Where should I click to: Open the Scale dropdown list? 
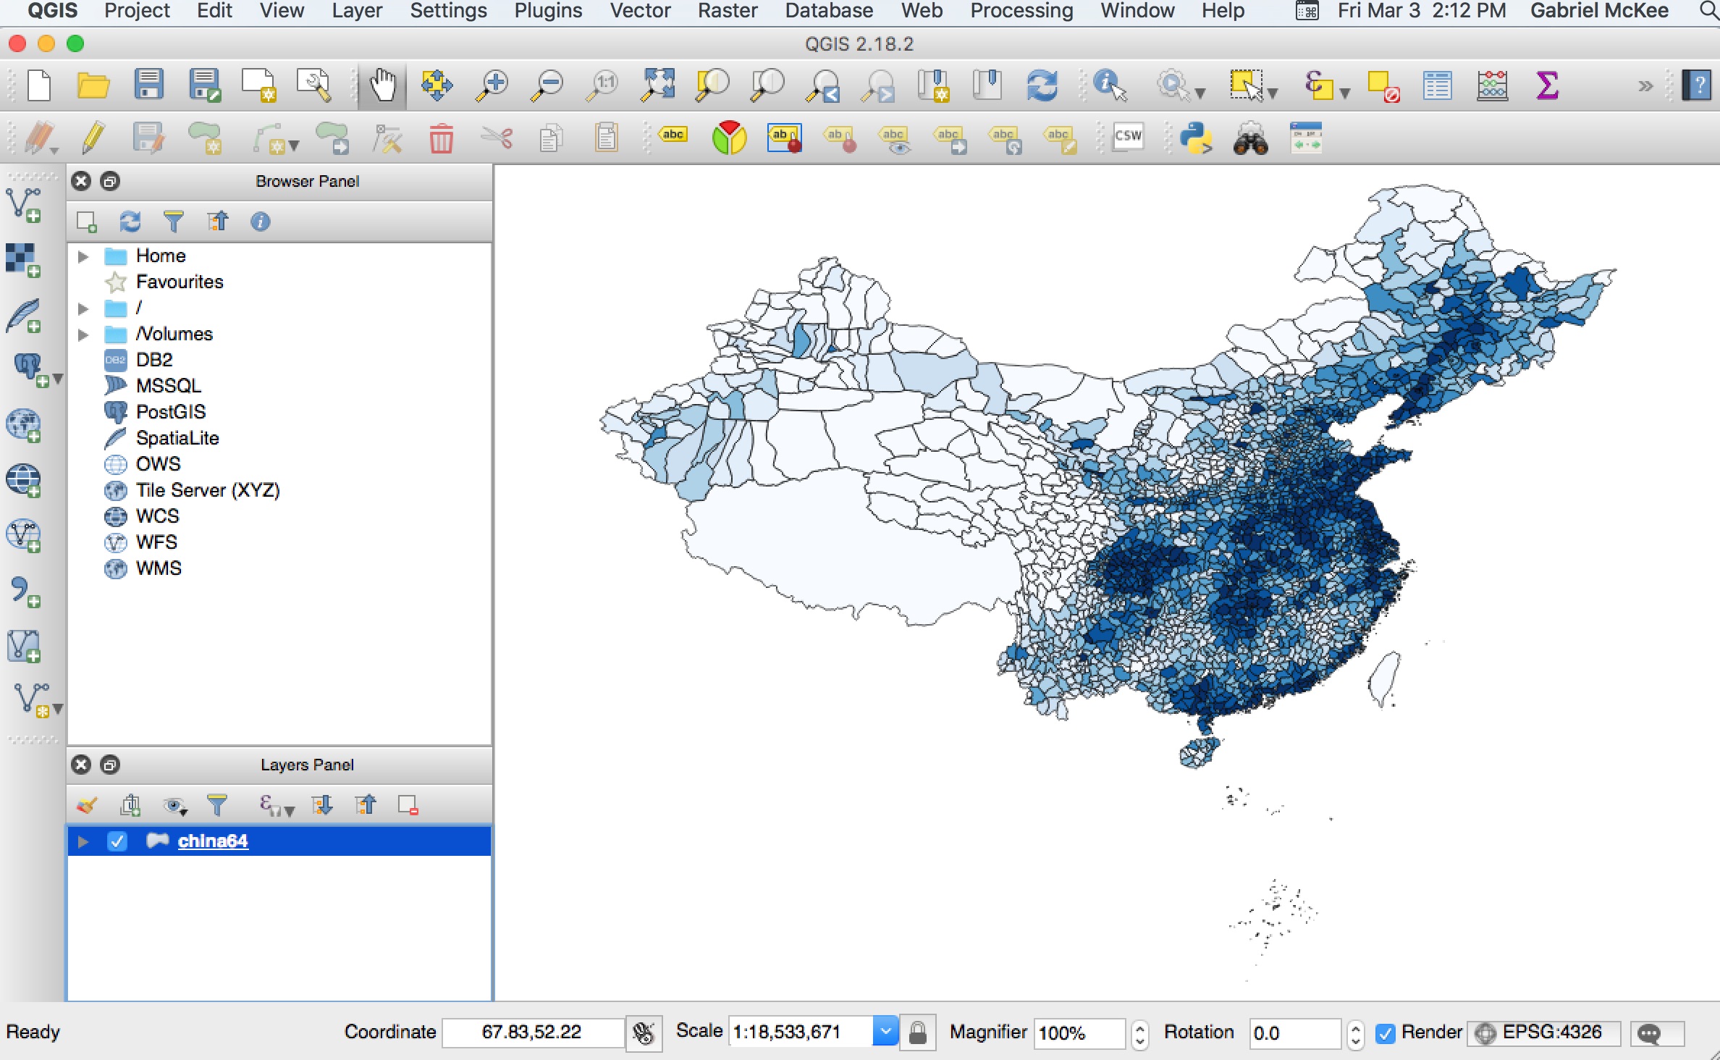tap(885, 1032)
